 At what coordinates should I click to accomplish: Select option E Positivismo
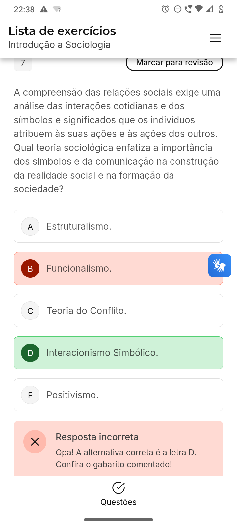click(x=118, y=395)
